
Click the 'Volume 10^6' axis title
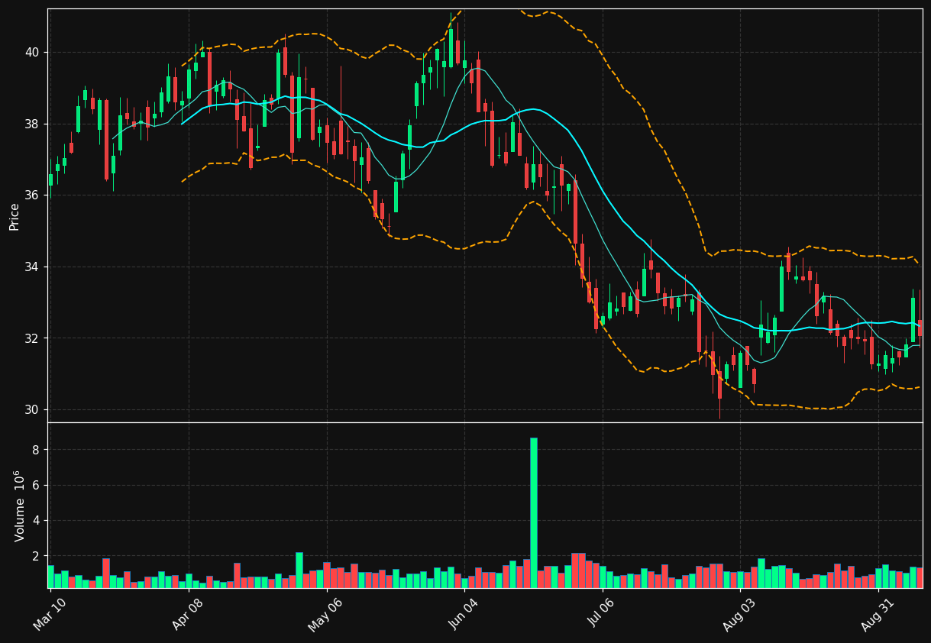pos(18,506)
